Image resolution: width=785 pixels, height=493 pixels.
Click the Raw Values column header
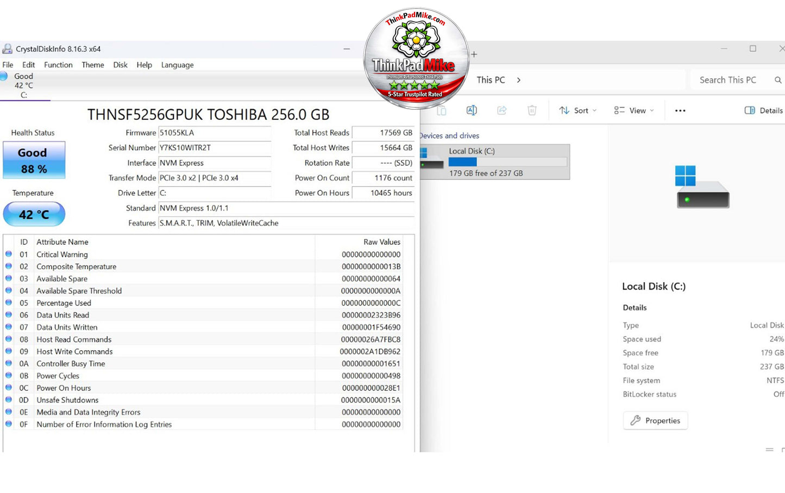coord(382,242)
